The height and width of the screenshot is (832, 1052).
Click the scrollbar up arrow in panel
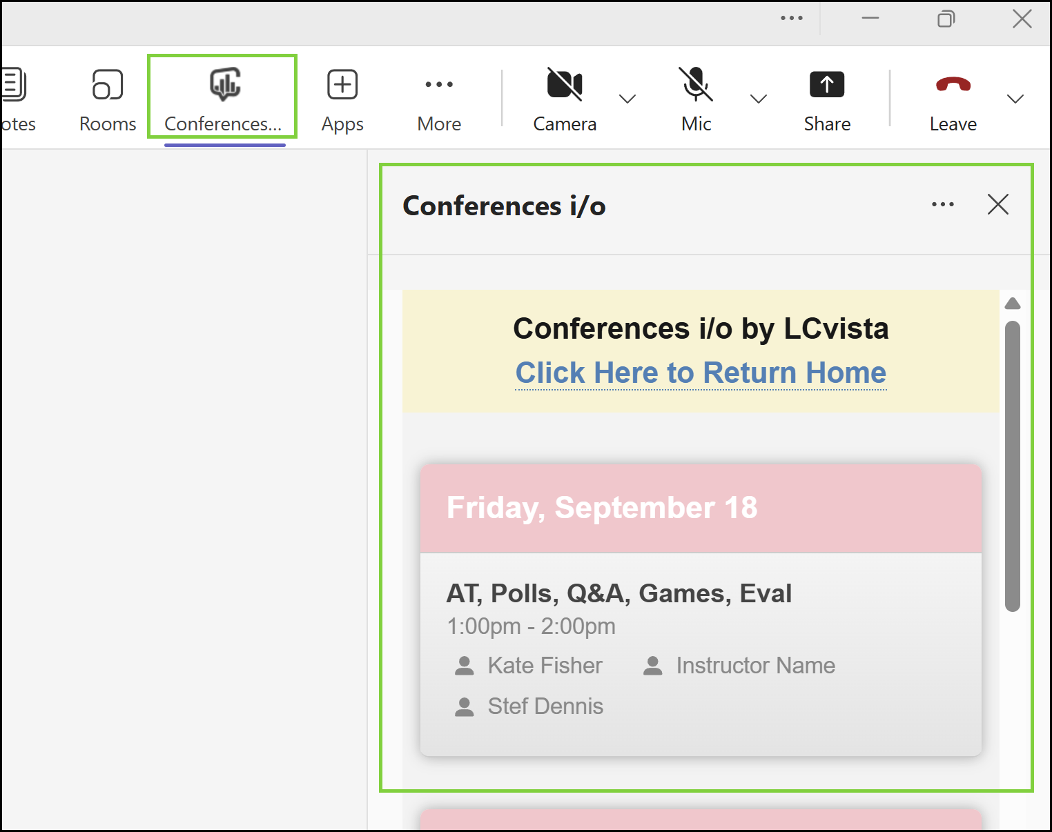1013,304
